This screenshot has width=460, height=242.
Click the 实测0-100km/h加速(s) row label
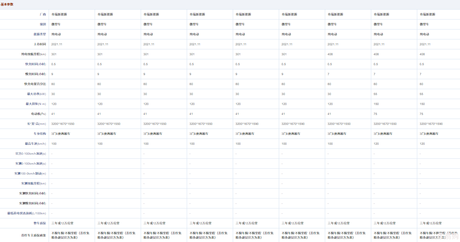pos(31,164)
